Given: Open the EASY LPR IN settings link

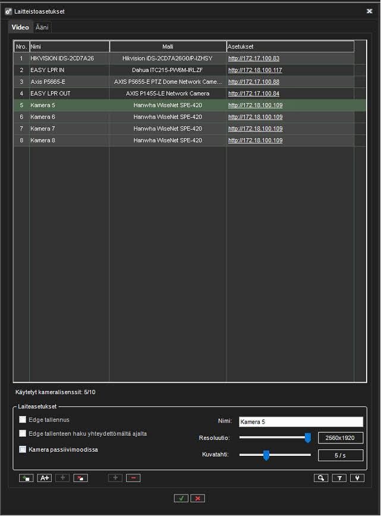Looking at the screenshot, I should click(255, 70).
